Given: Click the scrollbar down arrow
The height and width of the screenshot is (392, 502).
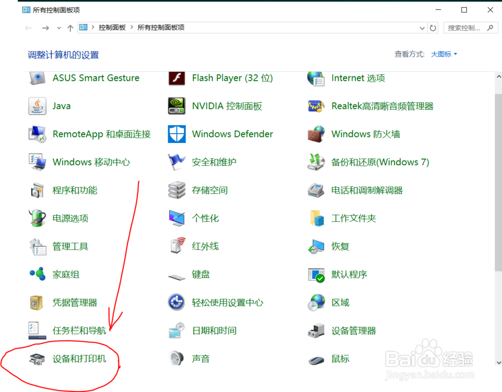Looking at the screenshot, I should click(498, 362).
